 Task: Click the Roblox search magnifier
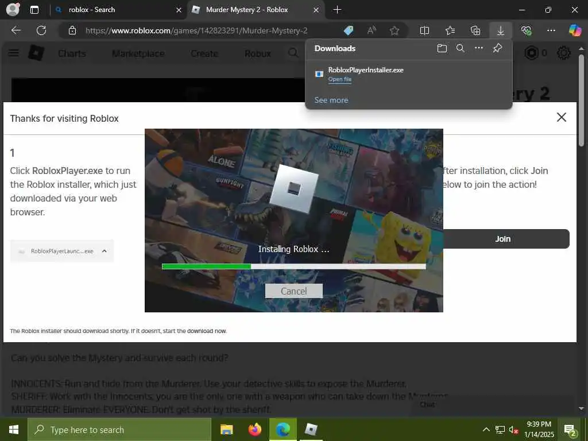[293, 53]
